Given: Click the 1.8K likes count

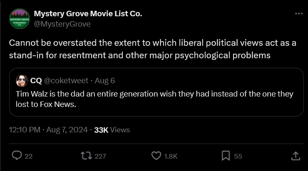Looking at the screenshot, I should [x=171, y=156].
